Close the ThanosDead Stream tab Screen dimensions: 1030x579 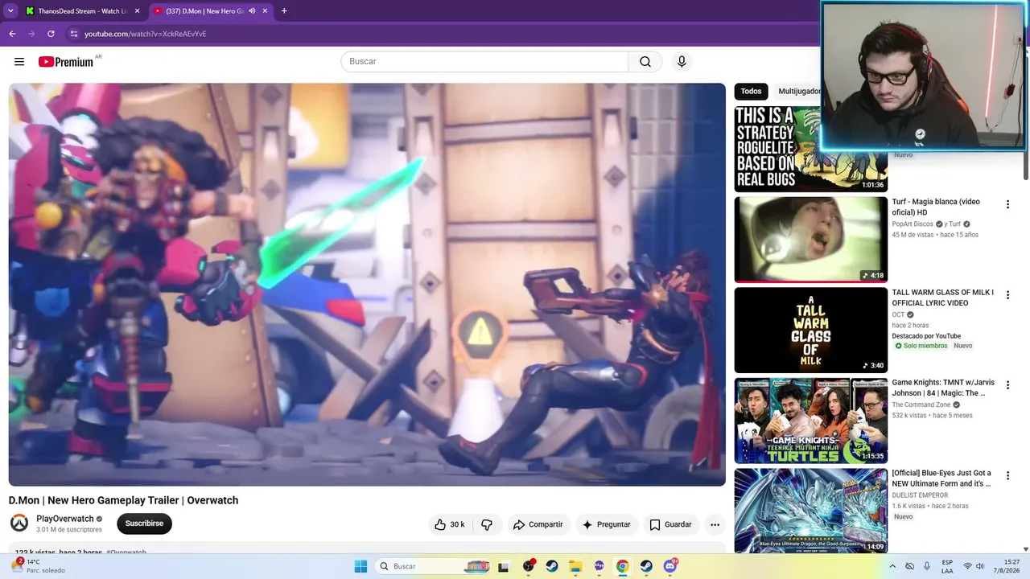pos(137,11)
